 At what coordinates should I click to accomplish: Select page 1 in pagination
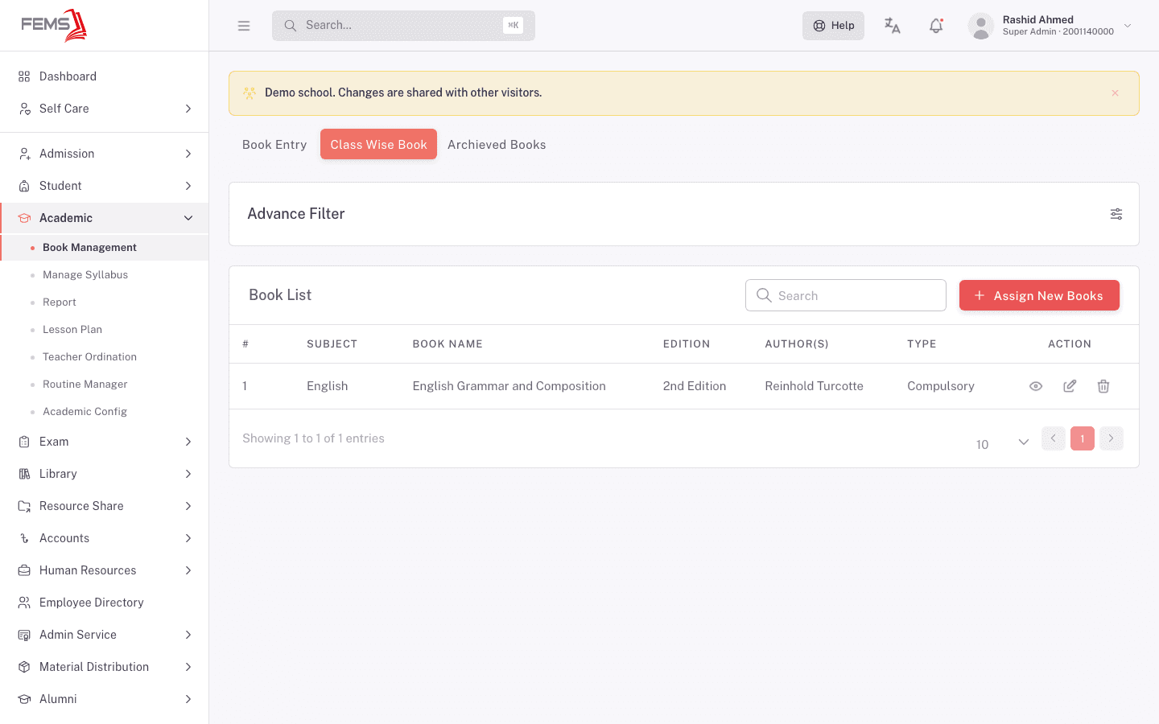click(x=1083, y=438)
